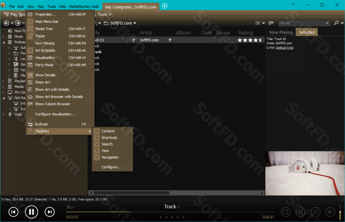Go back with the left arrow navigation icon

tap(7, 23)
